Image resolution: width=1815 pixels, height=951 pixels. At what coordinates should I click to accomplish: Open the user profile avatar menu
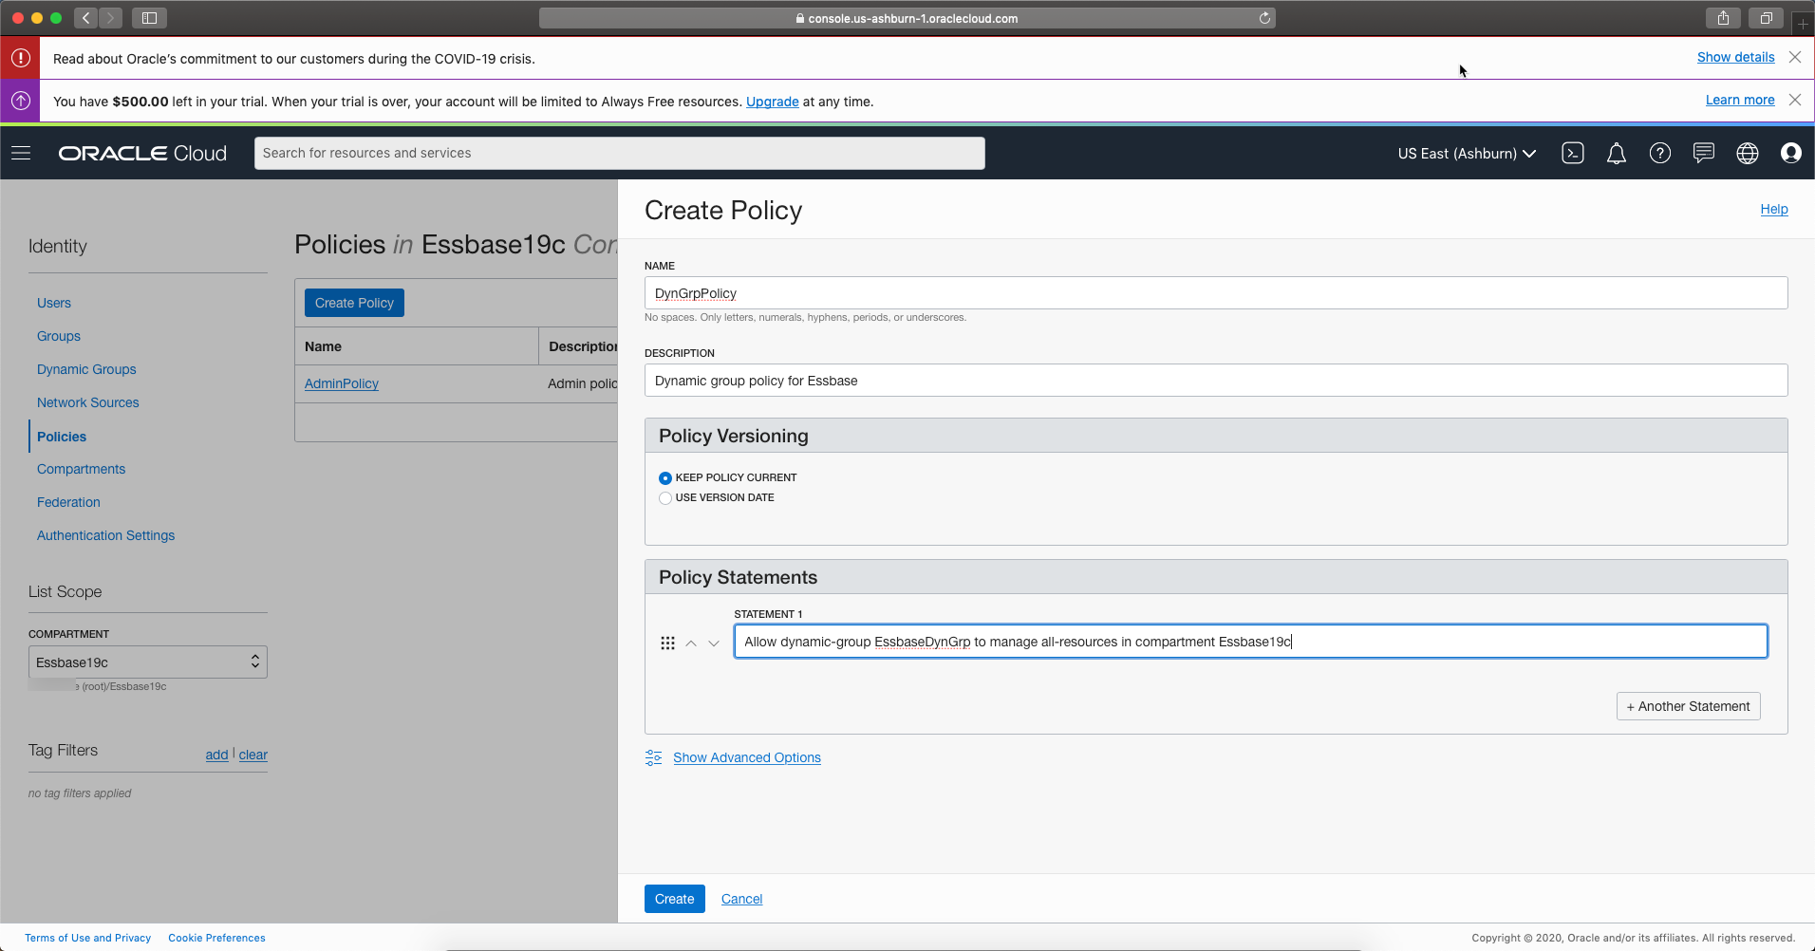1790,154
